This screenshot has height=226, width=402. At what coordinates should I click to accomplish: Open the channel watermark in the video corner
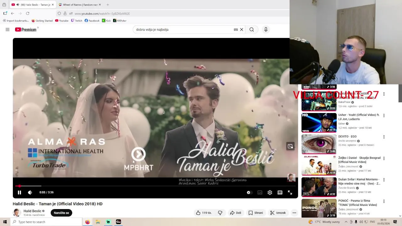[x=291, y=178]
